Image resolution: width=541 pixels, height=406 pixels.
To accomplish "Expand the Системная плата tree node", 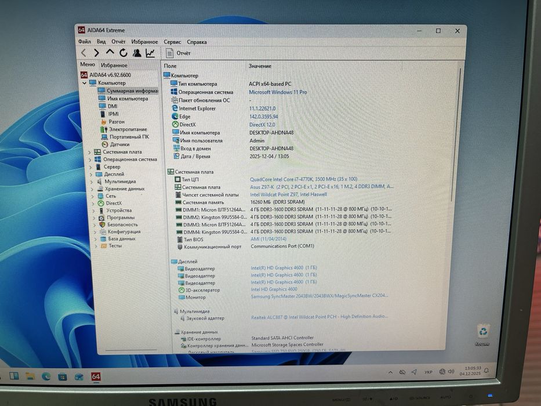I will point(90,152).
